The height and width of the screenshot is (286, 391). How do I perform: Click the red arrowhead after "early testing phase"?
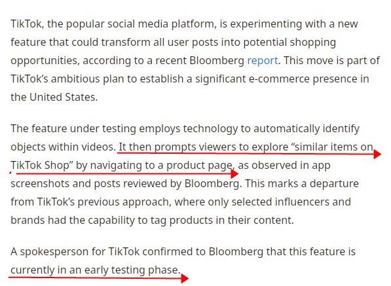(x=185, y=278)
